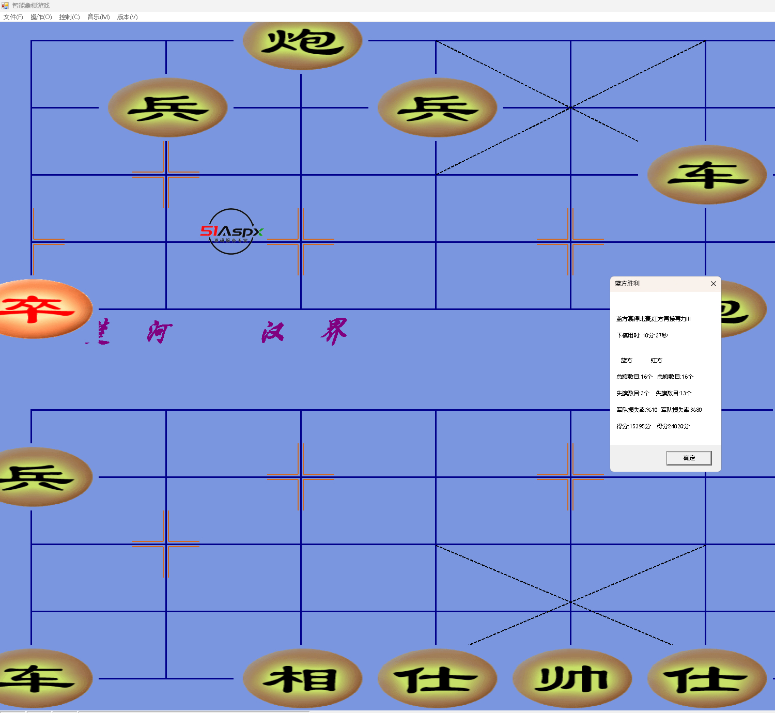Click the 下棋用时 10分37秒 line
Viewport: 775px width, 713px height.
point(642,335)
